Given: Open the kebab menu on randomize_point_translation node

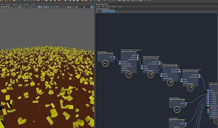Looking at the screenshot, I should tap(197, 72).
